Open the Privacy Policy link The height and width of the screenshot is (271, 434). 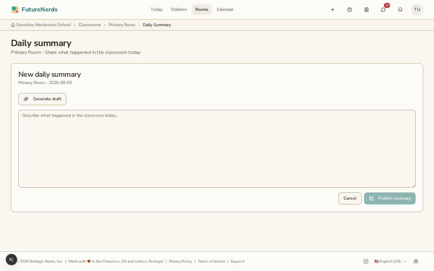(181, 261)
